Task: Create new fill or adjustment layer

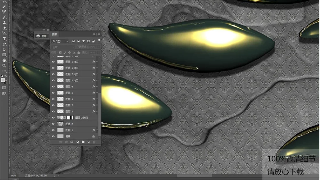Action: point(77,142)
